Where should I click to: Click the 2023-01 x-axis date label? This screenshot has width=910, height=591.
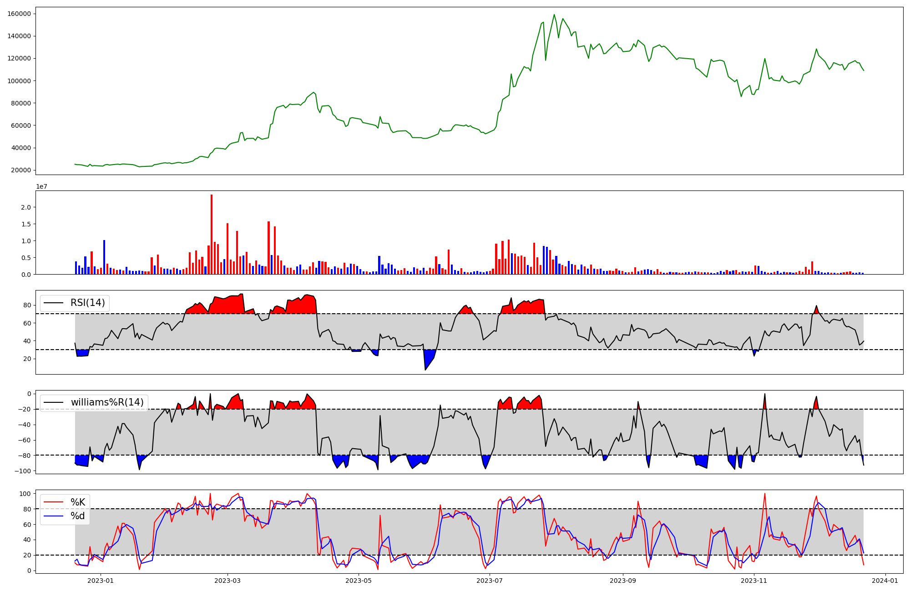[x=100, y=581]
